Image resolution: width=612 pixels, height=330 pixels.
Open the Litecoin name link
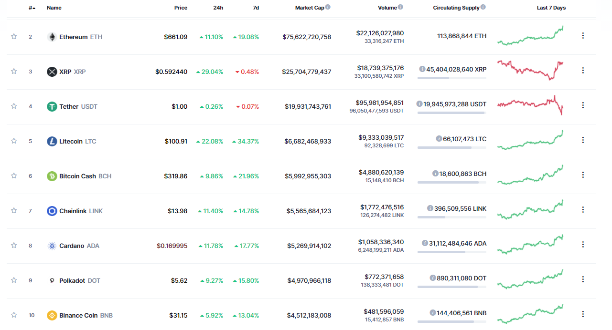pyautogui.click(x=71, y=141)
